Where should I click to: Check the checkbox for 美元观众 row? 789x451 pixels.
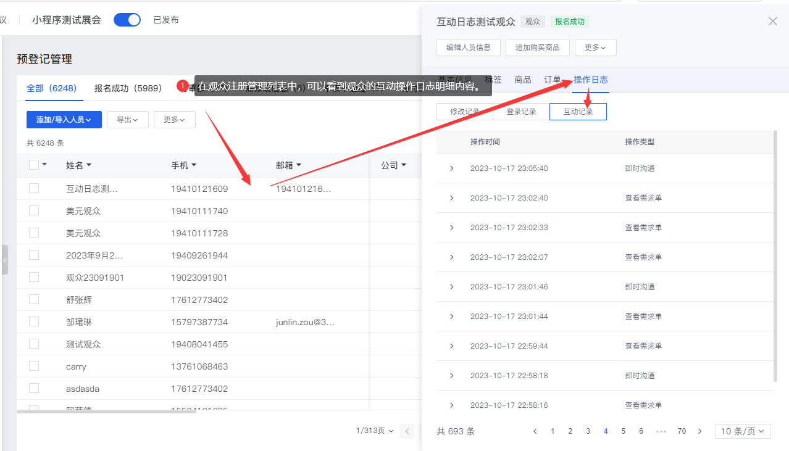(x=34, y=210)
